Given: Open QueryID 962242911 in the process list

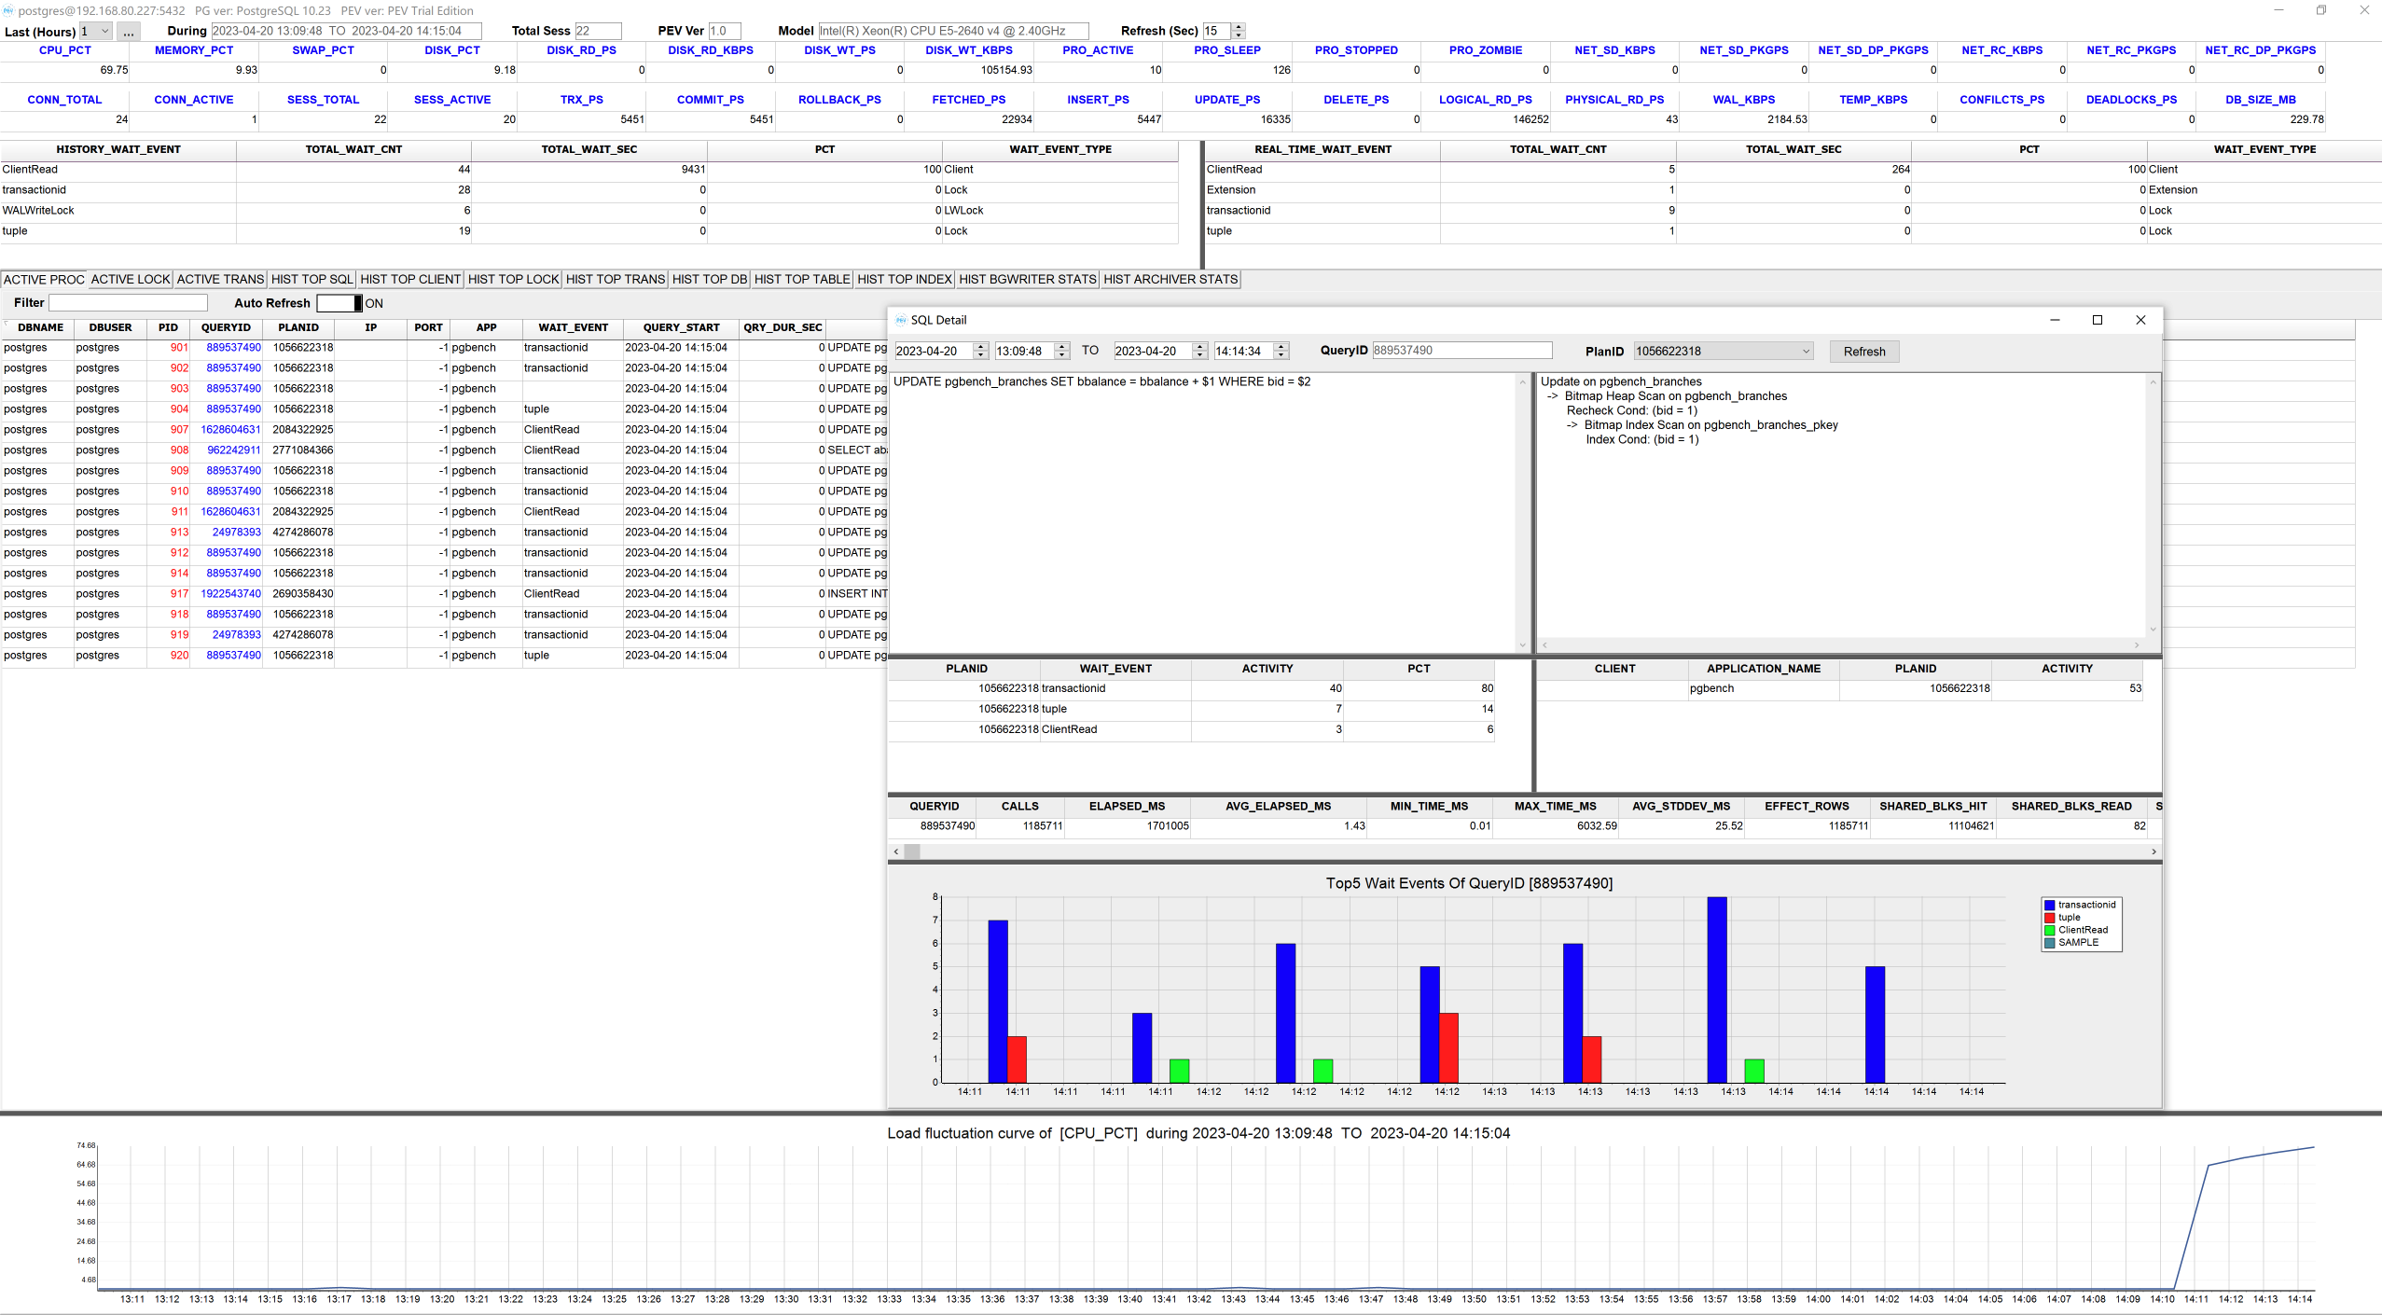Looking at the screenshot, I should (x=234, y=450).
